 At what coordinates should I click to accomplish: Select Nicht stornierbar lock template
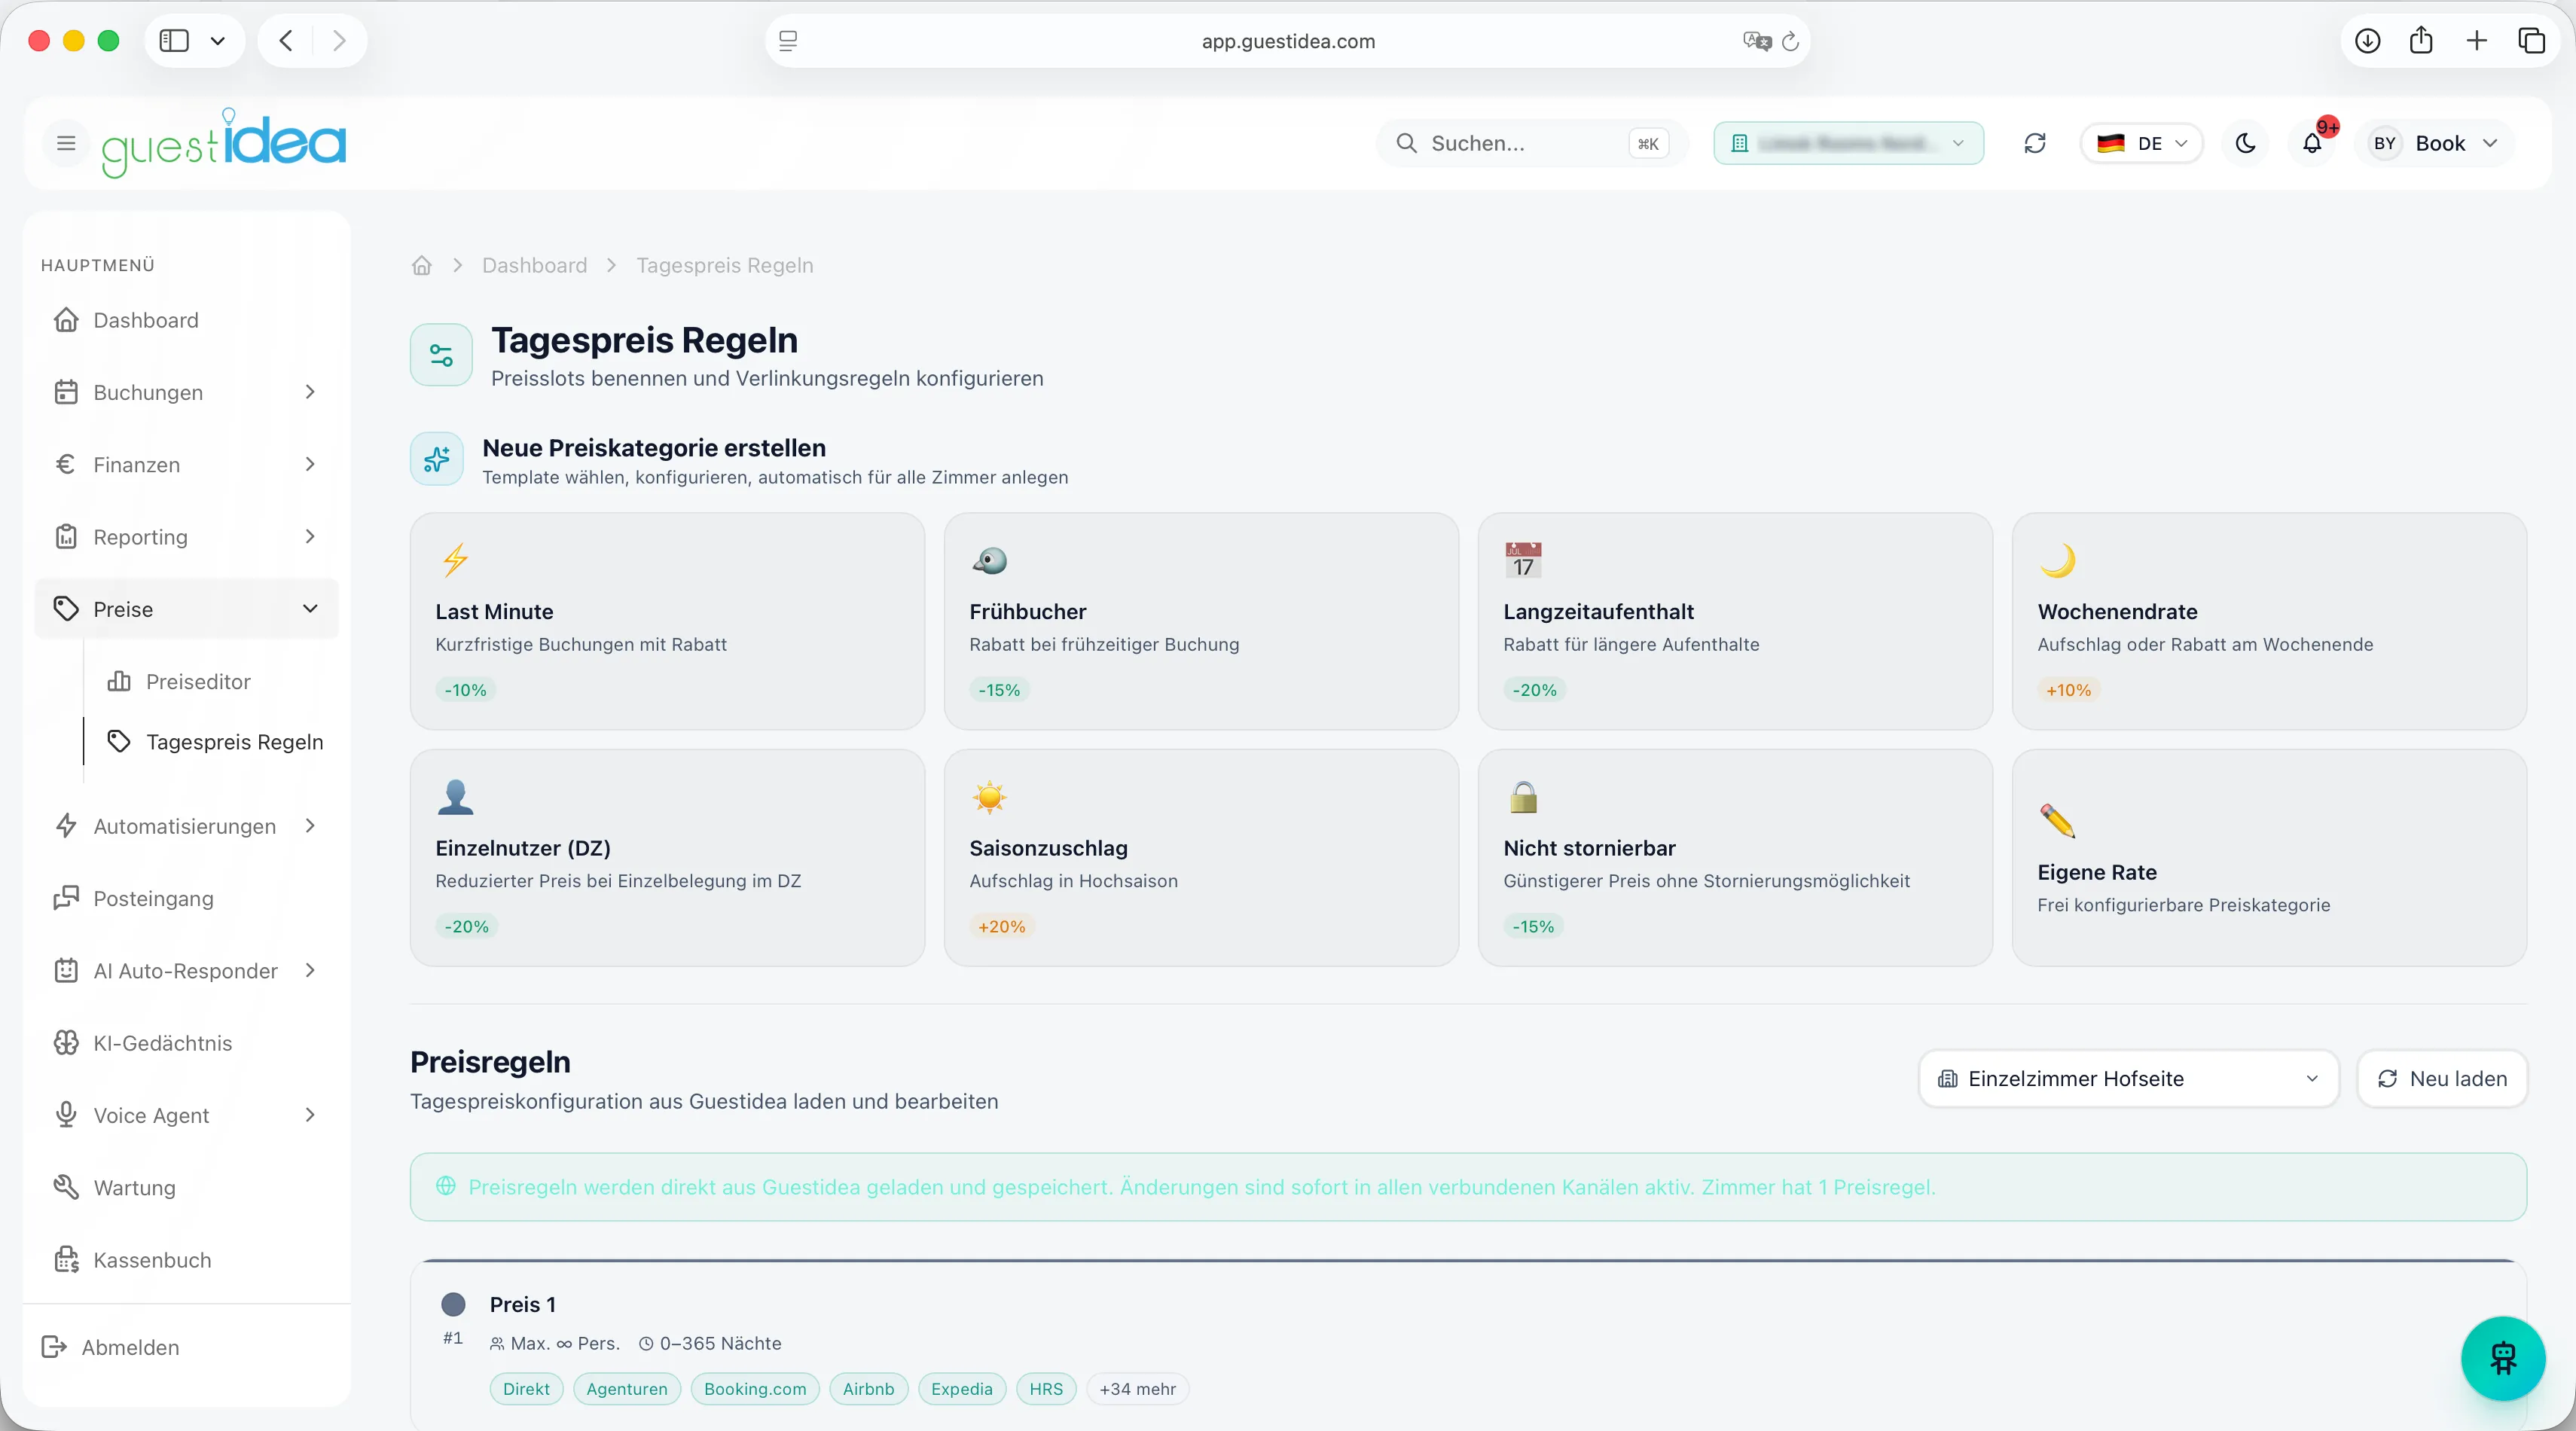pyautogui.click(x=1735, y=858)
